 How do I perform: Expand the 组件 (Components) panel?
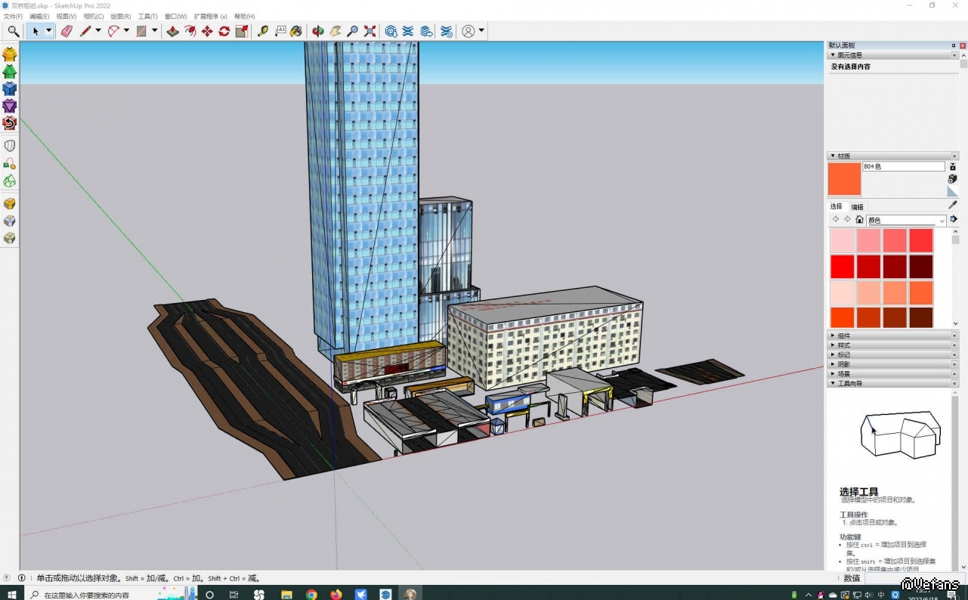(843, 336)
